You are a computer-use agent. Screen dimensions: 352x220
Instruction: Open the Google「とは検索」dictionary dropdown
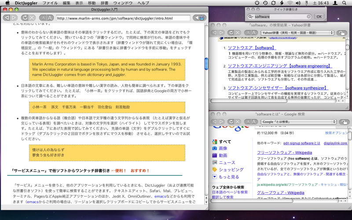point(299,122)
